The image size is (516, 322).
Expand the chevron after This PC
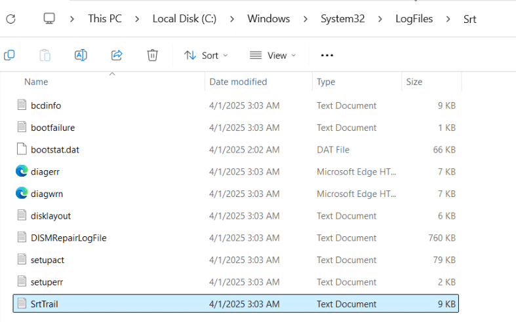pyautogui.click(x=137, y=19)
